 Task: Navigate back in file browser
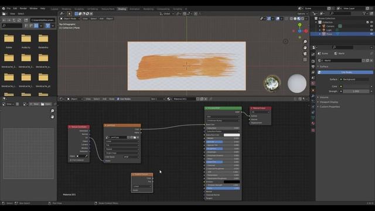[x=4, y=21]
